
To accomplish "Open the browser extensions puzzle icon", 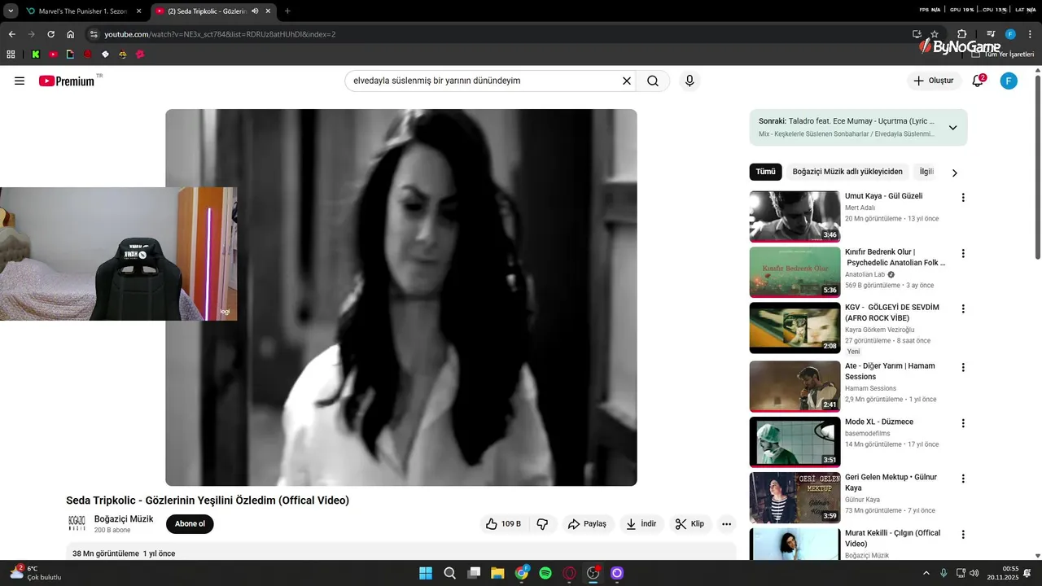I will coord(961,34).
